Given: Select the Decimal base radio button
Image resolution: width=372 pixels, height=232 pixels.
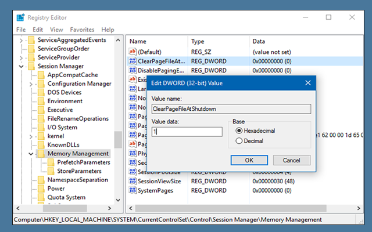Looking at the screenshot, I should coord(239,141).
